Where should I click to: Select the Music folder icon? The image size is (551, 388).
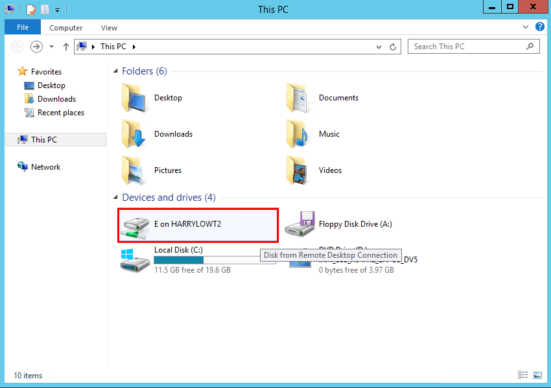tap(298, 134)
